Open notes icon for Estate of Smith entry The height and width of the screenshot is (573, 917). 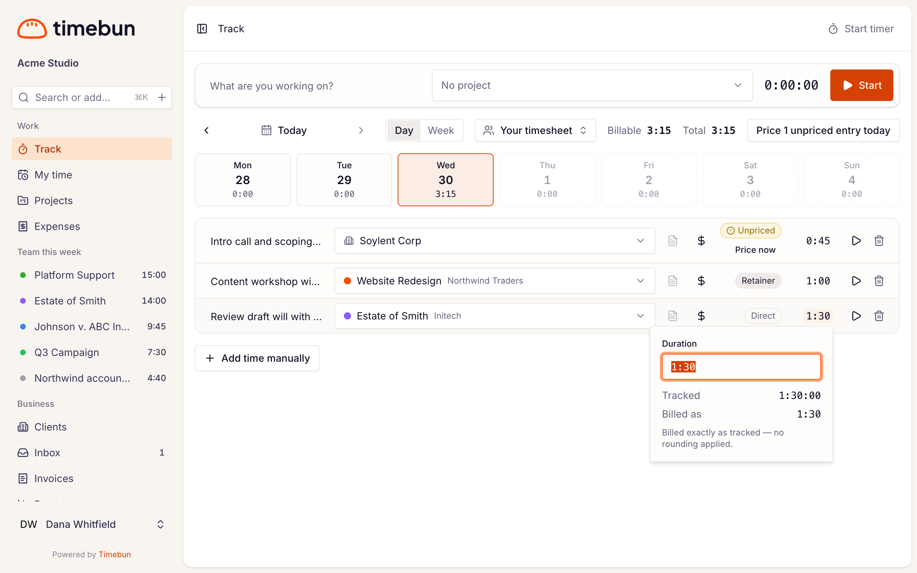pos(673,316)
